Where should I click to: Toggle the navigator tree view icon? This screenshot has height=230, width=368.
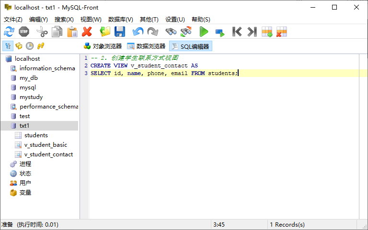(8, 46)
